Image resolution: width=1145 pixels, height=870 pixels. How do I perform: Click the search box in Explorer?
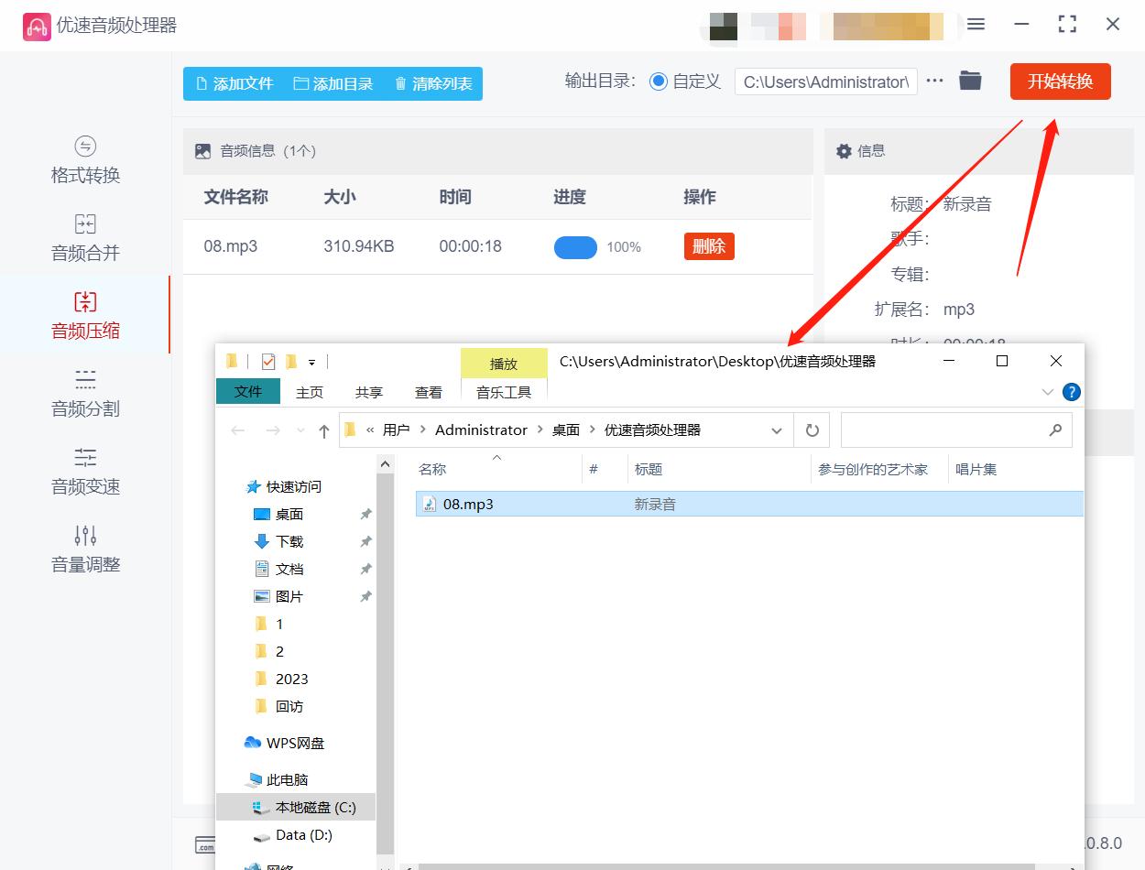956,430
